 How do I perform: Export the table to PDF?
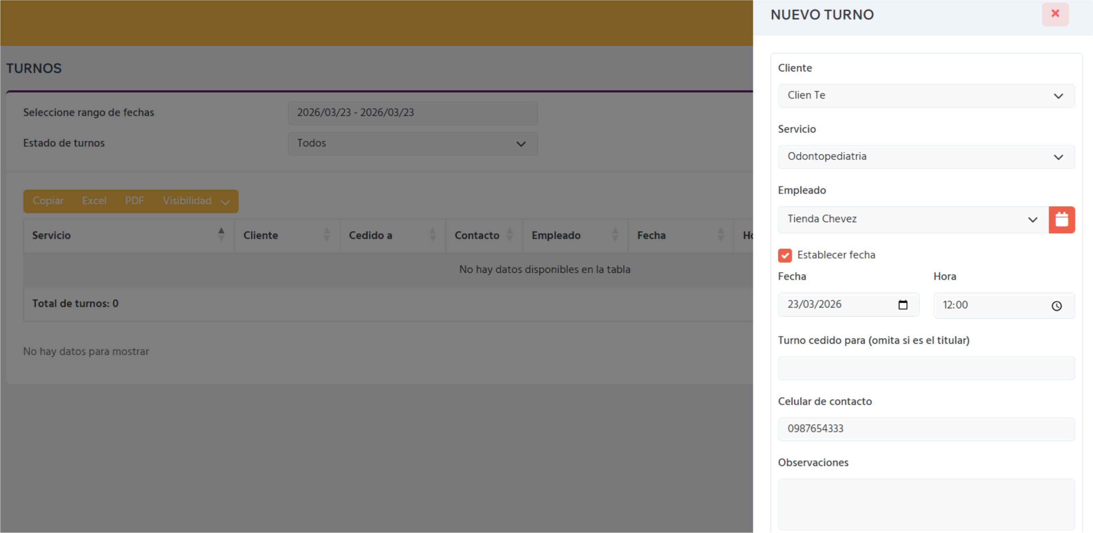pos(134,201)
